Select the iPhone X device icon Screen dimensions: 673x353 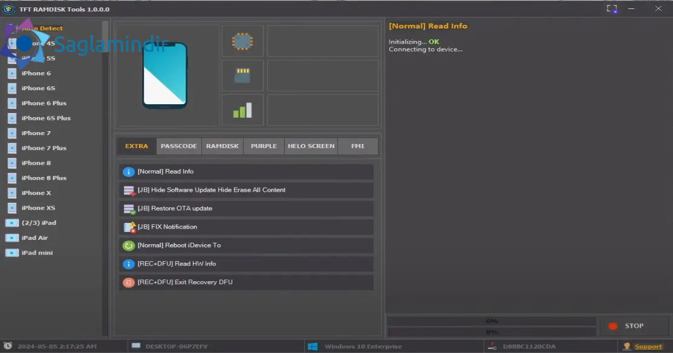(x=12, y=193)
